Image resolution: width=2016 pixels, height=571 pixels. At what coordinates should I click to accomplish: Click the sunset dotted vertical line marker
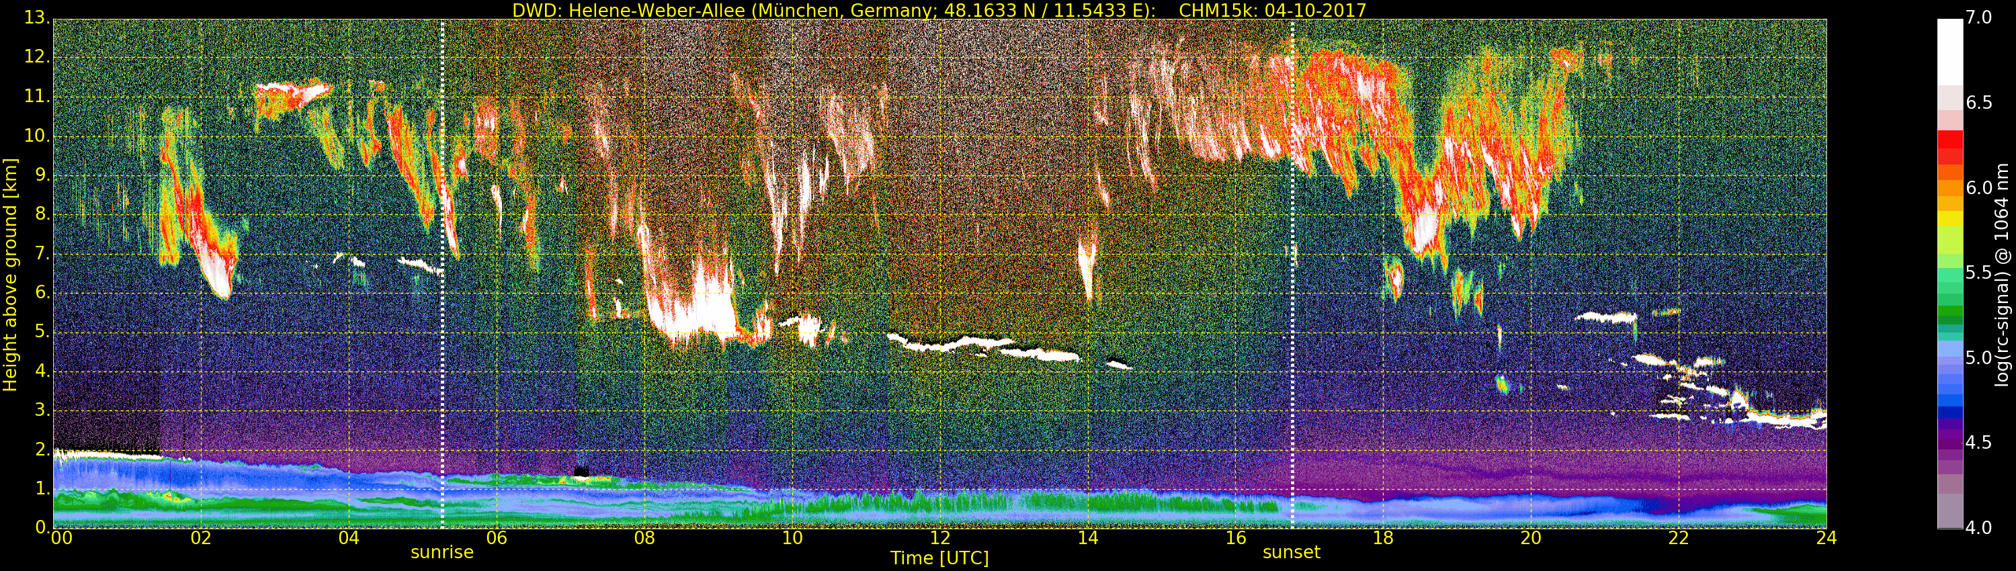click(x=1292, y=274)
